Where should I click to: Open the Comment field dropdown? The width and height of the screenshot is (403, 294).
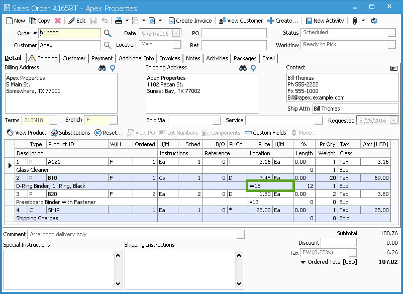240,235
